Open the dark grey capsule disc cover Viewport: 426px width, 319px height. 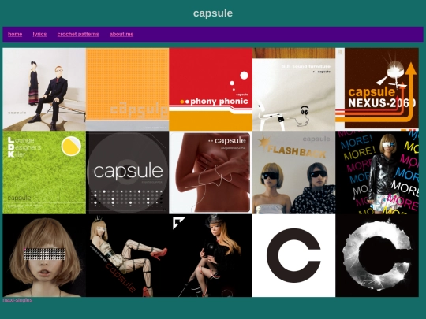point(128,172)
